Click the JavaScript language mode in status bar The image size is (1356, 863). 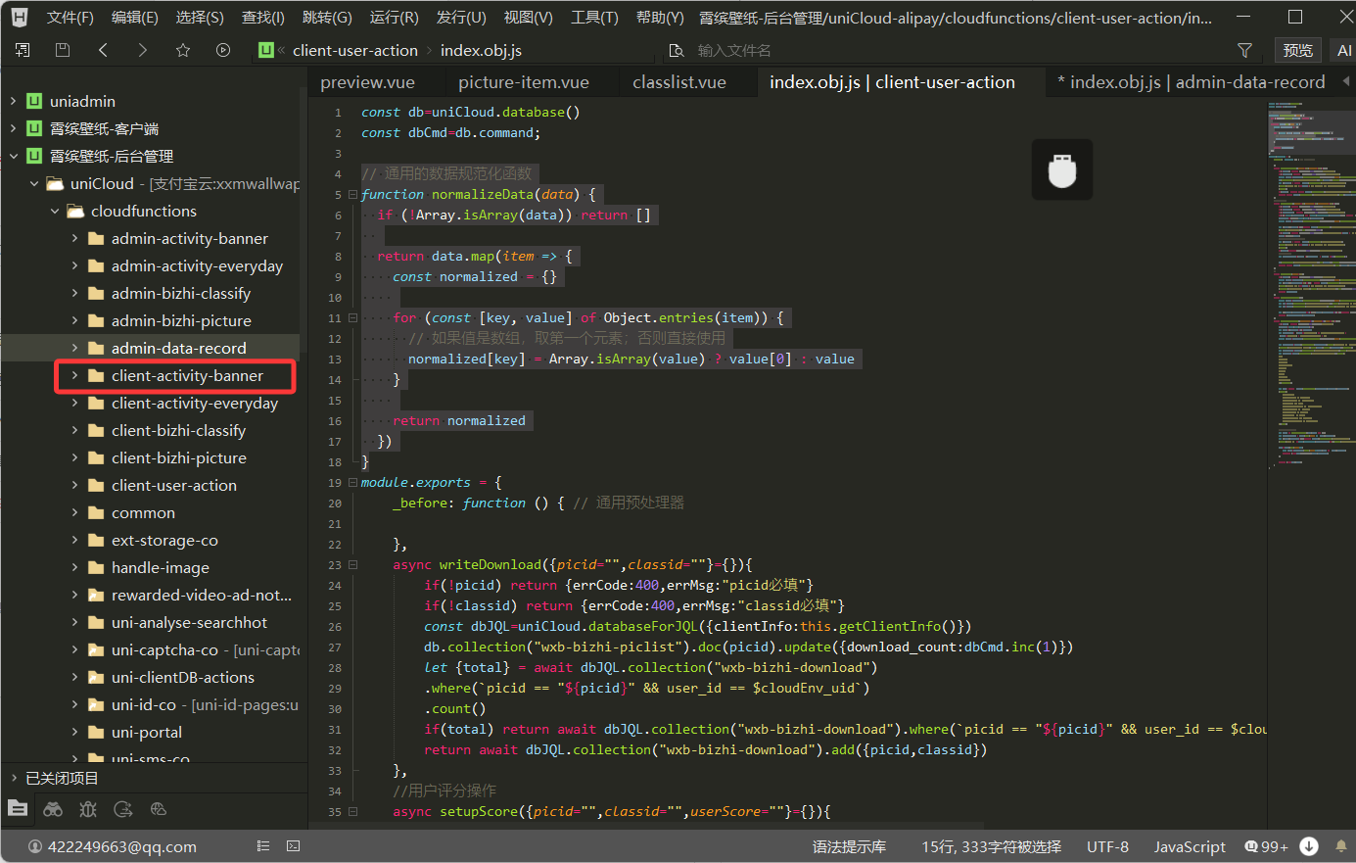(1189, 846)
